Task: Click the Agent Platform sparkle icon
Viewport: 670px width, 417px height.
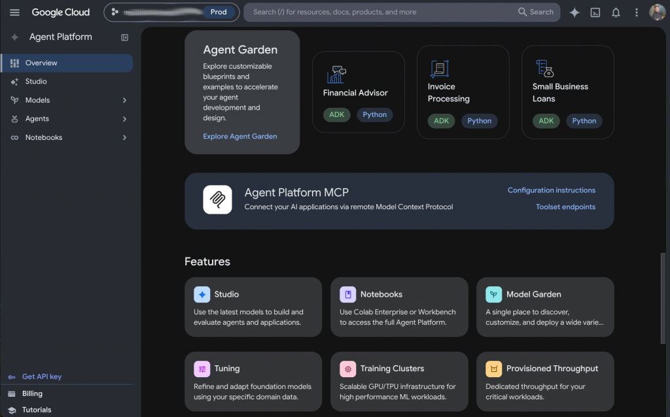Action: [x=14, y=37]
